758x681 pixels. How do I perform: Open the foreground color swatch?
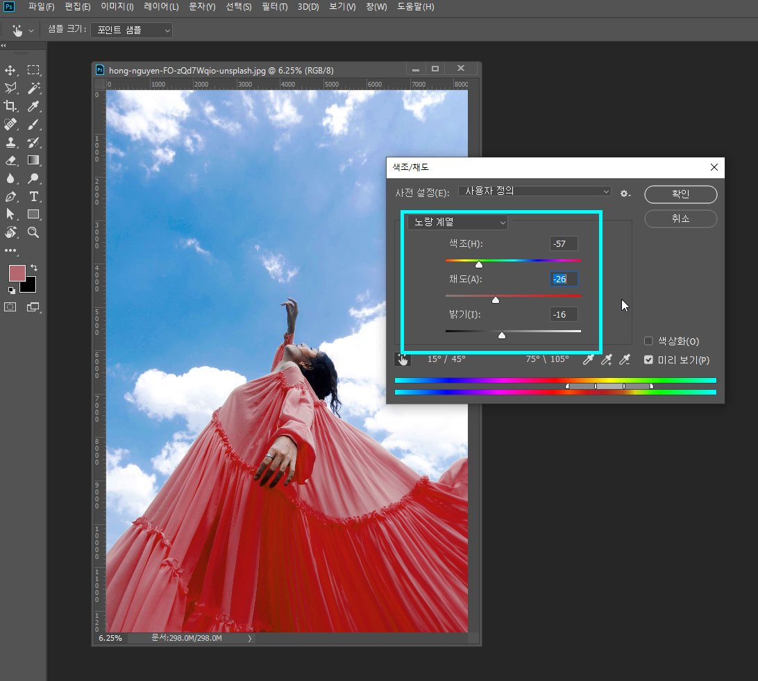coord(17,273)
